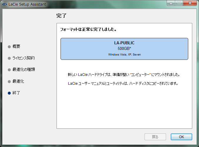199x147 pixels.
Task: Select the ライセンス契約 step in the sidebar
Action: click(24, 58)
